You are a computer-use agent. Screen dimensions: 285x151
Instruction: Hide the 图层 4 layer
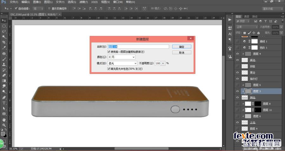237,54
